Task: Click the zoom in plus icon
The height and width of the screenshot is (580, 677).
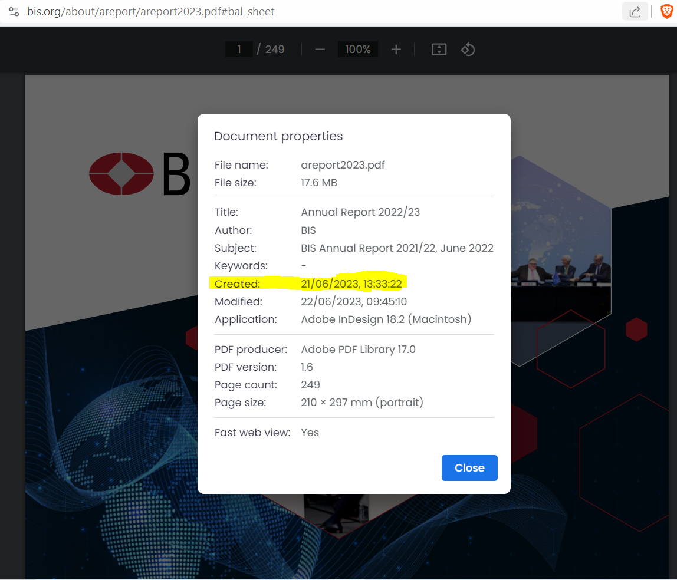Action: click(396, 50)
